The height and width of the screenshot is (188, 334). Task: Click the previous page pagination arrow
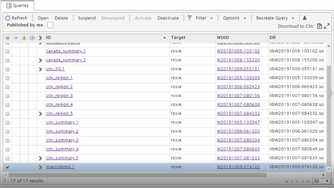click(292, 181)
